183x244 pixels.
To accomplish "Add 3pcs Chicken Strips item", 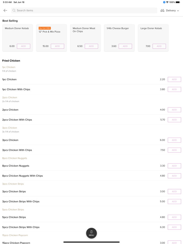I will point(174,191).
